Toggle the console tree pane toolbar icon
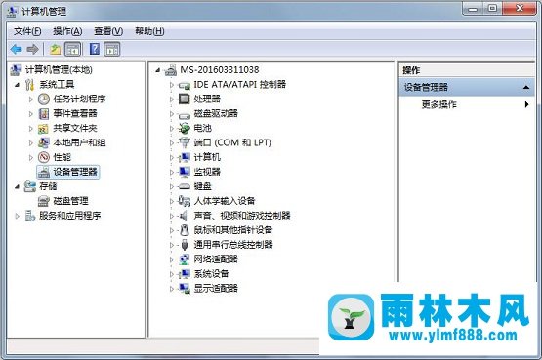Viewport: 542px width, 360px height. pyautogui.click(x=73, y=50)
